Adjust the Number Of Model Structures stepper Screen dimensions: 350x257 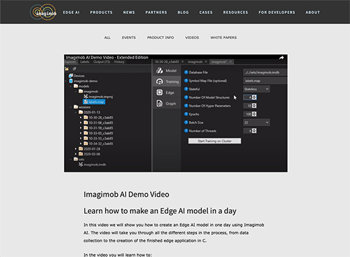point(254,97)
